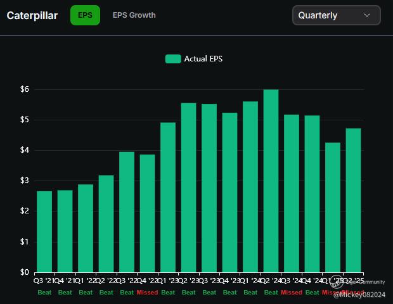The height and width of the screenshot is (304, 393).
Task: Switch to the EPS tab
Action: pyautogui.click(x=85, y=15)
